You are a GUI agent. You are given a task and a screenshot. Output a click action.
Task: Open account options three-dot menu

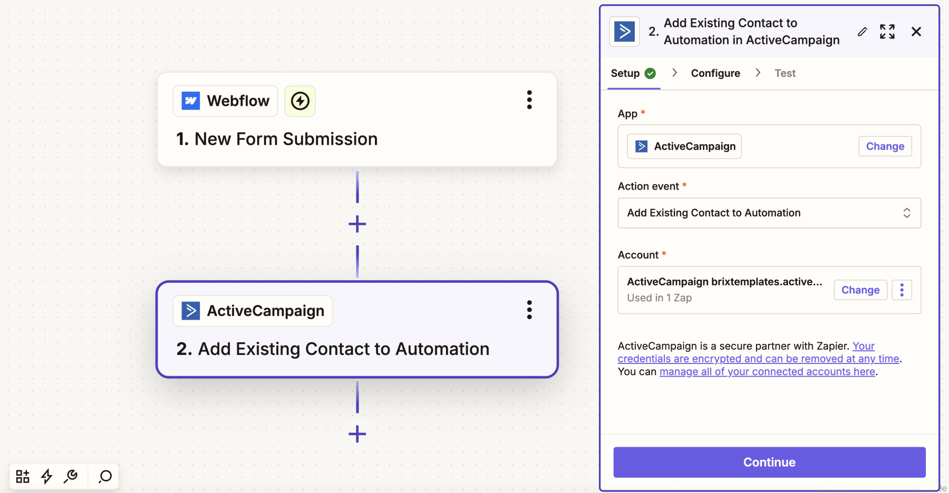point(902,290)
